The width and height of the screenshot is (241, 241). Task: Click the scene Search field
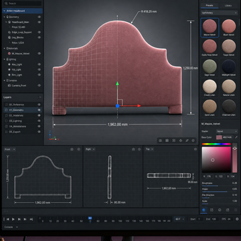coord(22,3)
